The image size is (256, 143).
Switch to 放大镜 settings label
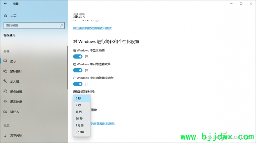[x=15, y=81]
